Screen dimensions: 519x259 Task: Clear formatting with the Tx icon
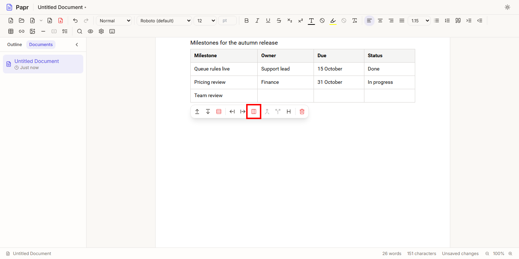coord(355,21)
